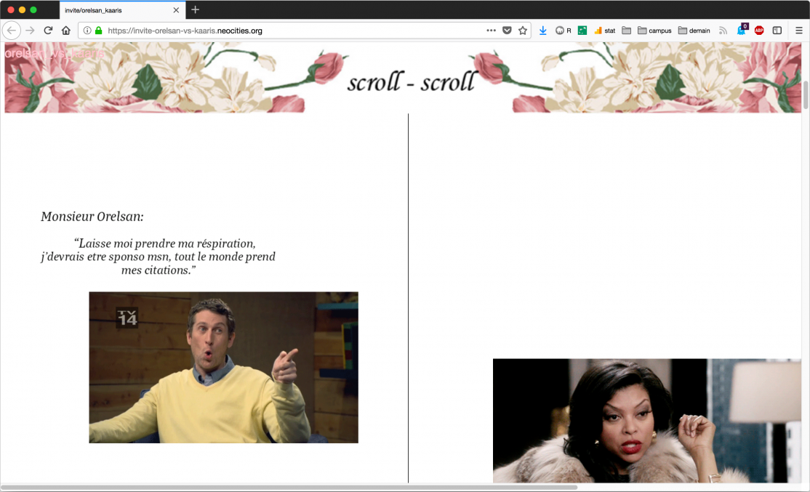Go to the home page icon
Screen dimensions: 810x492
pos(65,31)
